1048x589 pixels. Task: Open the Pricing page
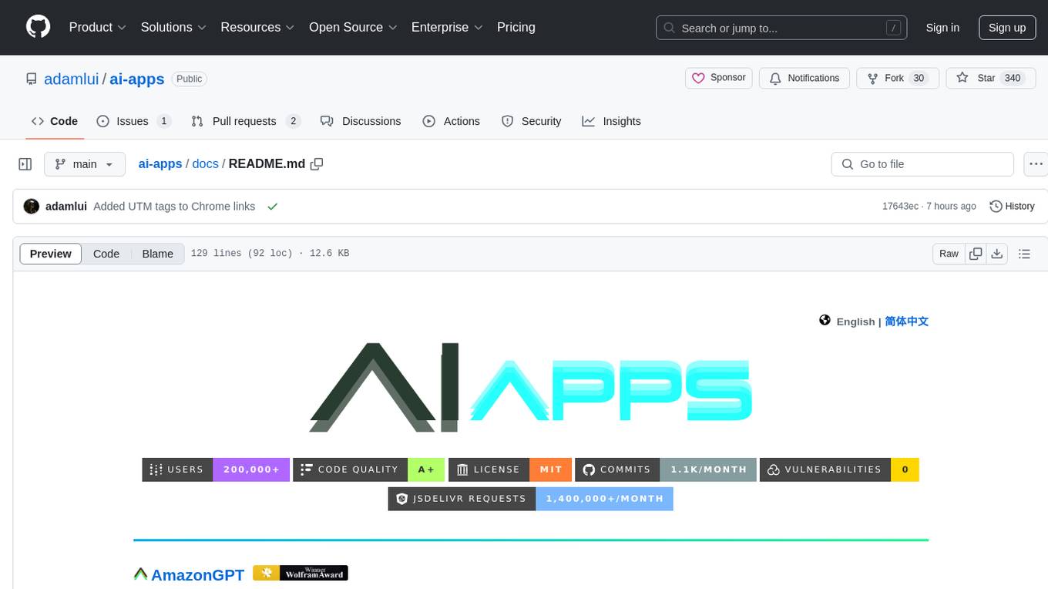[x=516, y=27]
